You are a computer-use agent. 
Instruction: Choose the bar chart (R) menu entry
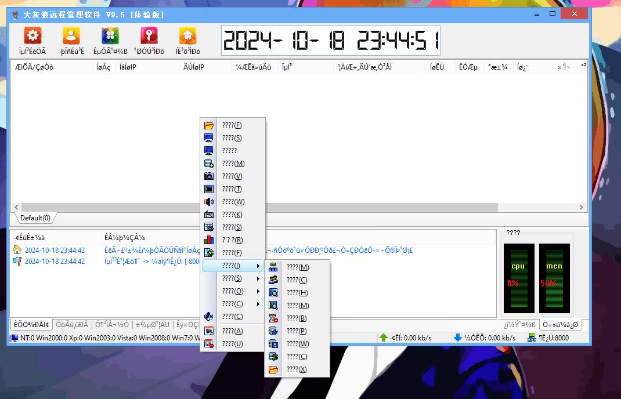(x=233, y=240)
